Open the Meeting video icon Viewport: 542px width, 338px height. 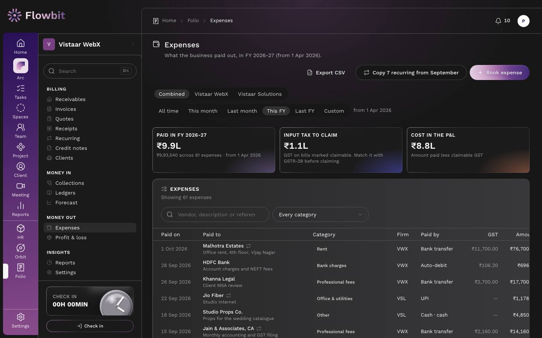[x=20, y=190]
